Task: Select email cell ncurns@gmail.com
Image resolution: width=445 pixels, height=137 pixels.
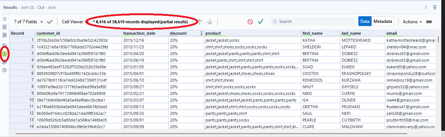Action: pos(410,93)
